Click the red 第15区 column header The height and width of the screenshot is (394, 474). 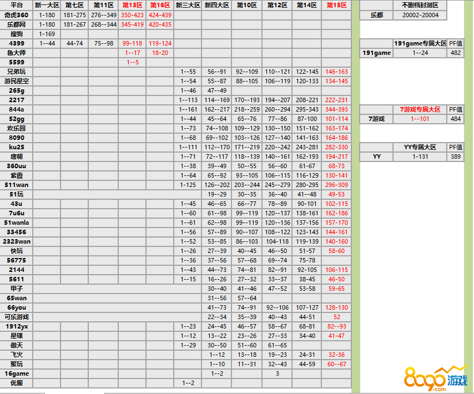(336, 5)
